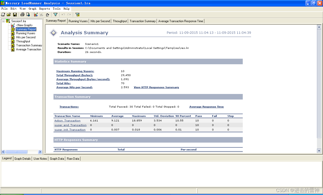Open View HTTP Responses Summary link
The width and height of the screenshot is (323, 195).
[156, 87]
